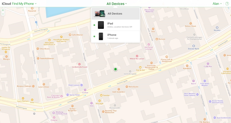Click the Danske Bank marker

coord(194,46)
